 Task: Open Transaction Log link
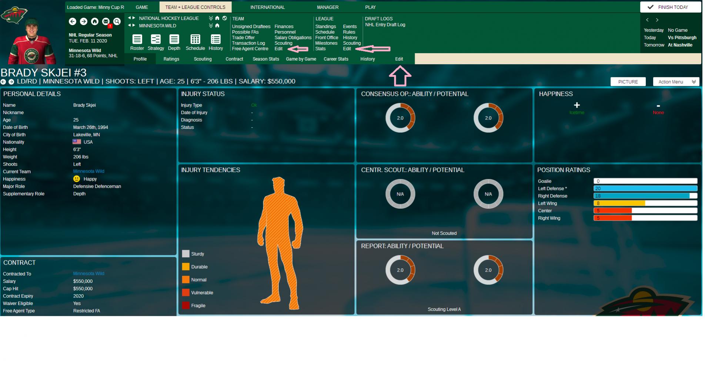(x=248, y=43)
